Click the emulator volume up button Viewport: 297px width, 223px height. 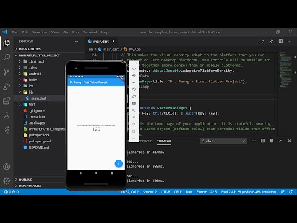tap(134, 76)
